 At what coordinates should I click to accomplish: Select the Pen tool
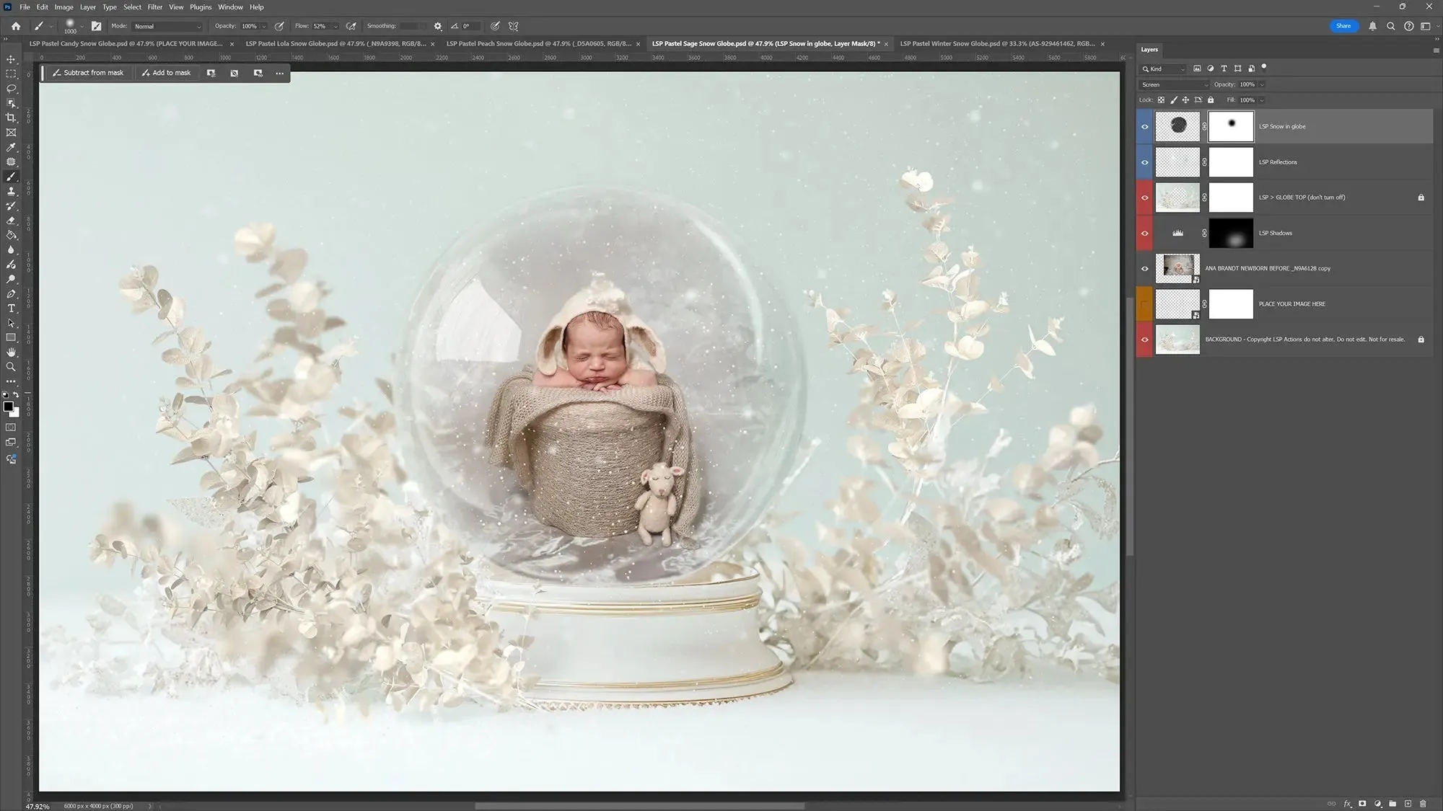tap(11, 293)
